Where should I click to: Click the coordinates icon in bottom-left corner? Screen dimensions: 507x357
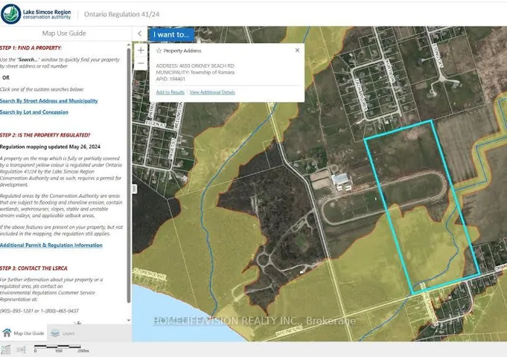(x=6, y=350)
